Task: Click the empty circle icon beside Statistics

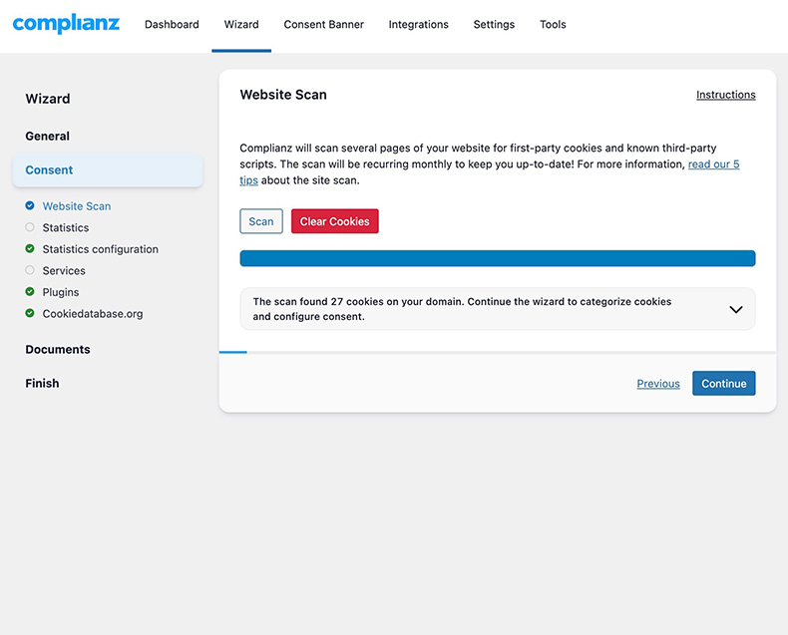Action: (x=30, y=227)
